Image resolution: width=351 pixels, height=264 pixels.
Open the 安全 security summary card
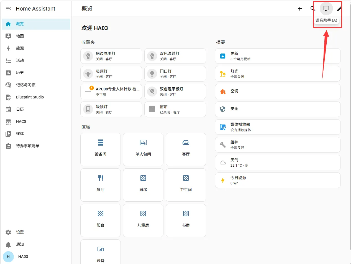pos(278,109)
